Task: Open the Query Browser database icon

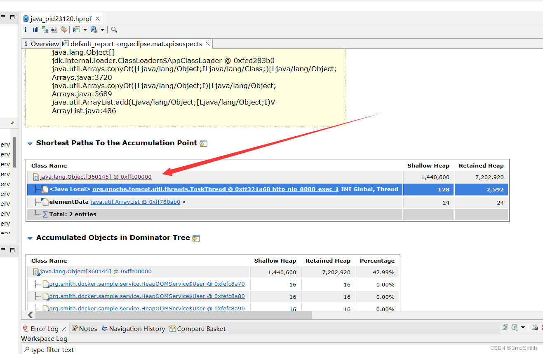Action: pos(94,30)
